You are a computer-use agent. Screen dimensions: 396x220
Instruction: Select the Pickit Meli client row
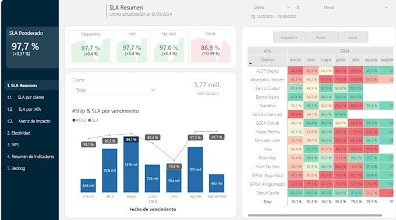tap(267, 158)
